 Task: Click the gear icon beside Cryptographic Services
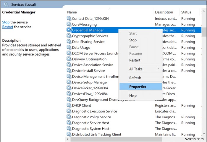[x=69, y=36]
